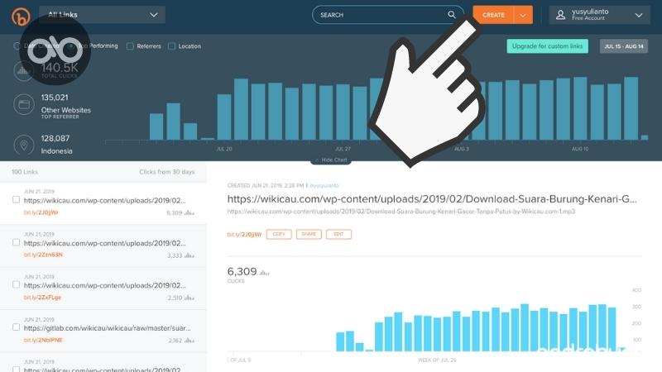Image resolution: width=662 pixels, height=372 pixels.
Task: Click stats icon beside 6,309 in list
Action: pyautogui.click(x=189, y=213)
